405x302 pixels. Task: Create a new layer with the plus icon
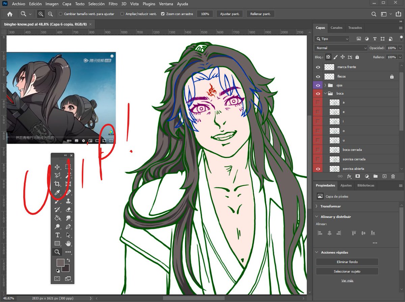pyautogui.click(x=384, y=176)
